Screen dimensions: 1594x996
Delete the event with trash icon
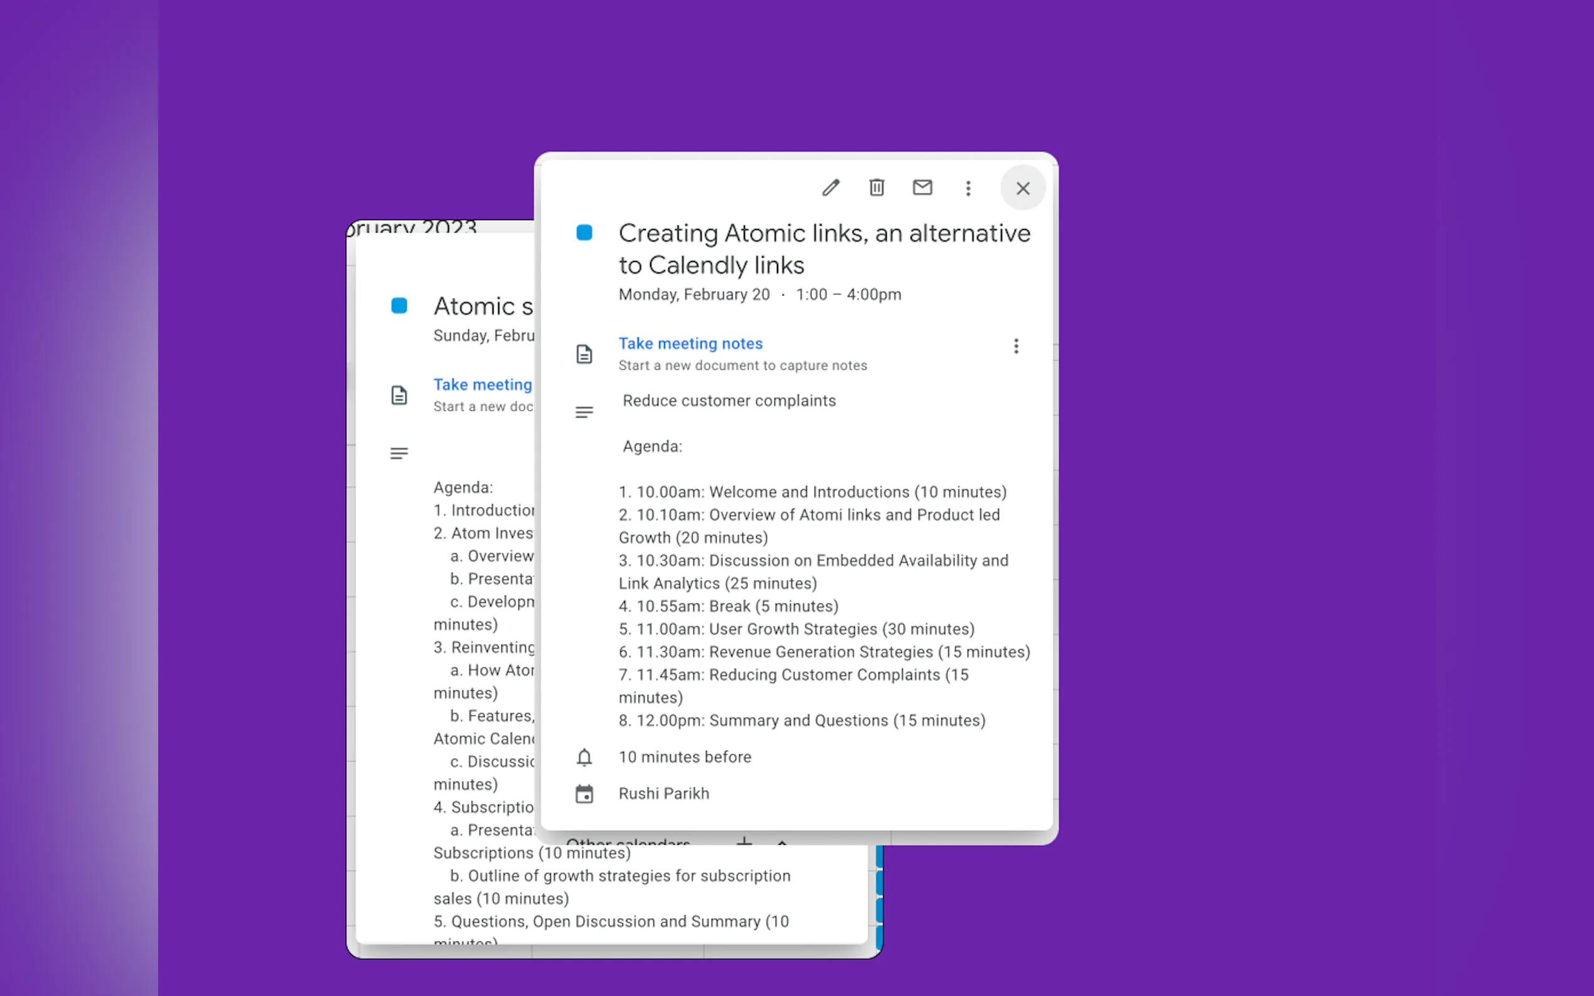coord(877,188)
